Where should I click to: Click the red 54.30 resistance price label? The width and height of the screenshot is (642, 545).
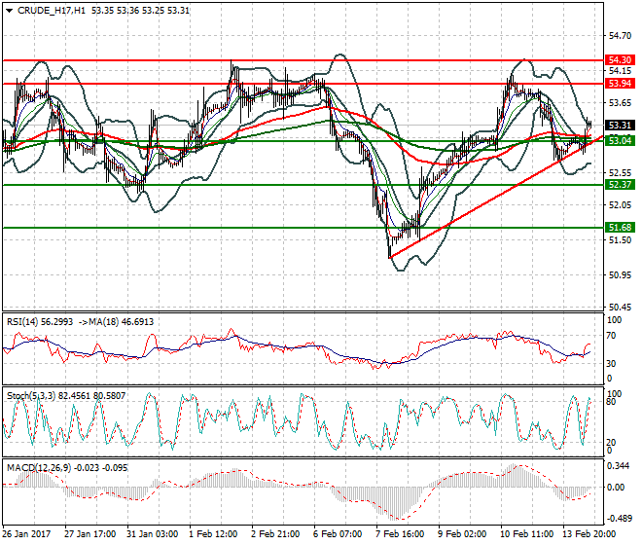click(x=620, y=60)
